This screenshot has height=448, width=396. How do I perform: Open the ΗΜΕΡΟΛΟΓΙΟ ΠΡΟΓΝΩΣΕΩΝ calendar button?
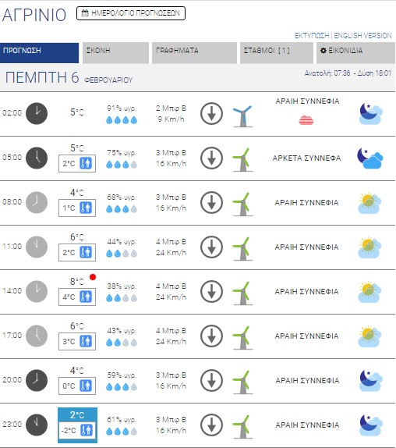(x=131, y=13)
